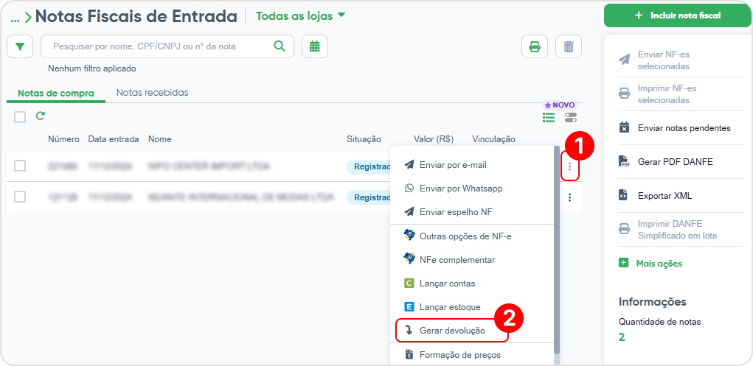The image size is (753, 366).
Task: Click the Registrado status badge in second row
Action: (369, 197)
